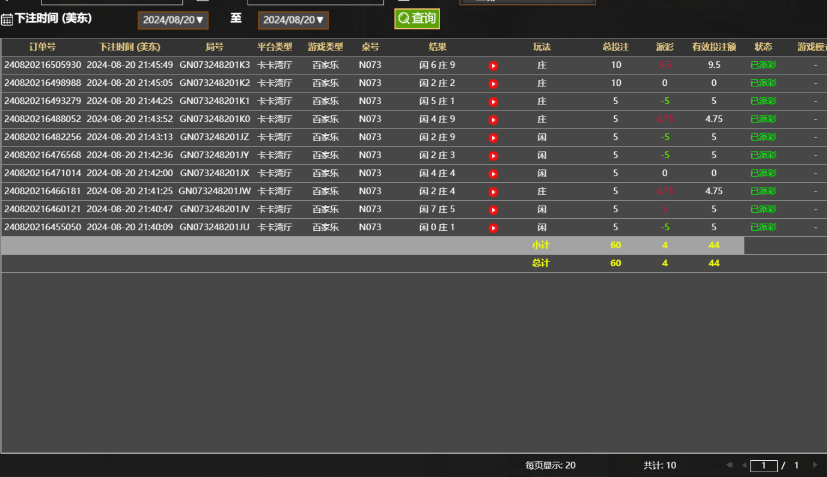Open the end date dropdown
The height and width of the screenshot is (477, 827).
293,20
